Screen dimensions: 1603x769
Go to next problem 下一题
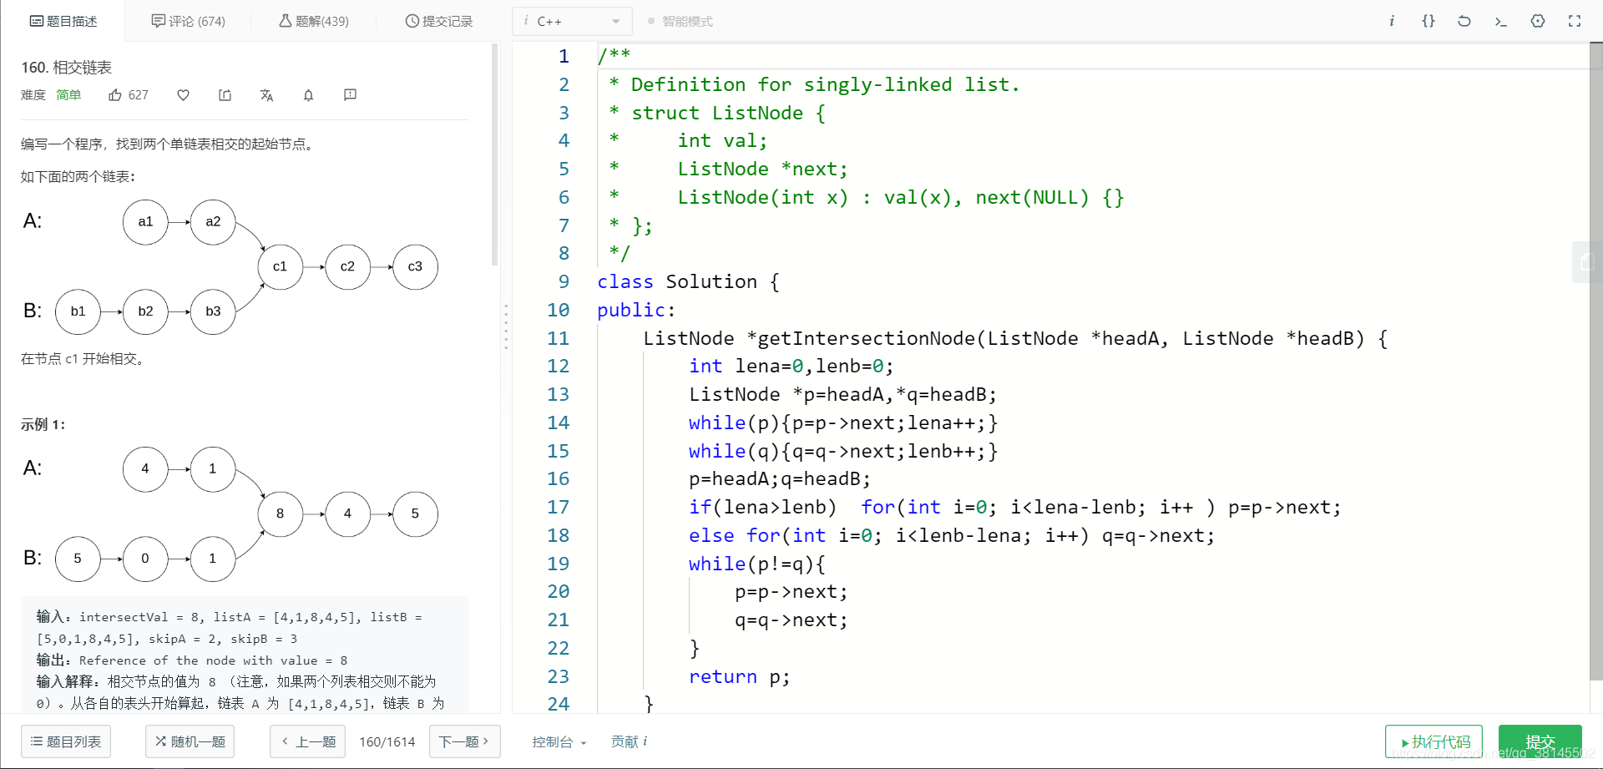(464, 741)
